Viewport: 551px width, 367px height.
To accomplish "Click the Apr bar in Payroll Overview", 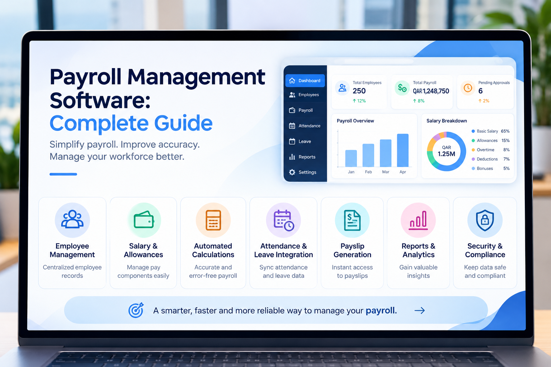I will [x=403, y=150].
